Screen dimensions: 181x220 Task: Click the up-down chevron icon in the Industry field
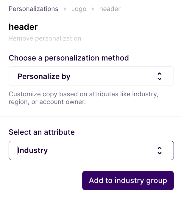tap(160, 150)
